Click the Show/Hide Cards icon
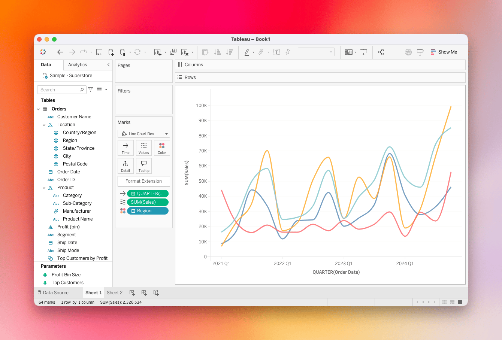 (349, 52)
